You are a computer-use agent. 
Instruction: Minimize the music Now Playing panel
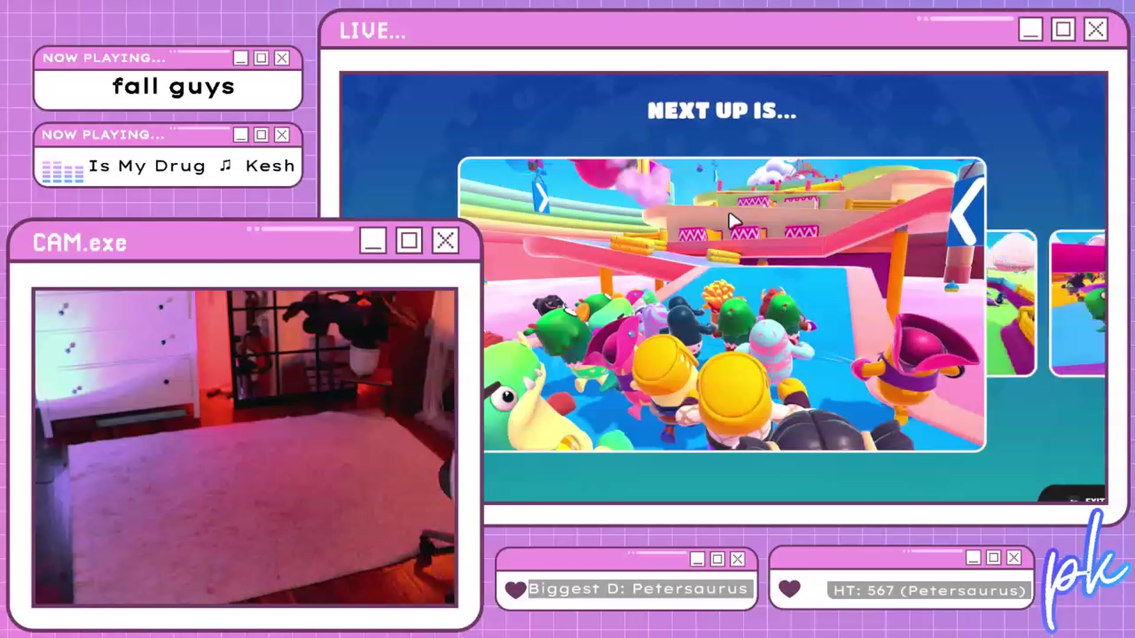(x=241, y=135)
